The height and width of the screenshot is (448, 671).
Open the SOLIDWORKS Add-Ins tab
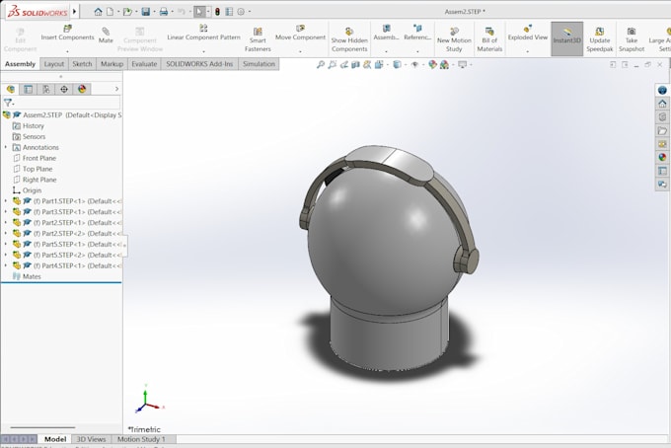[199, 64]
